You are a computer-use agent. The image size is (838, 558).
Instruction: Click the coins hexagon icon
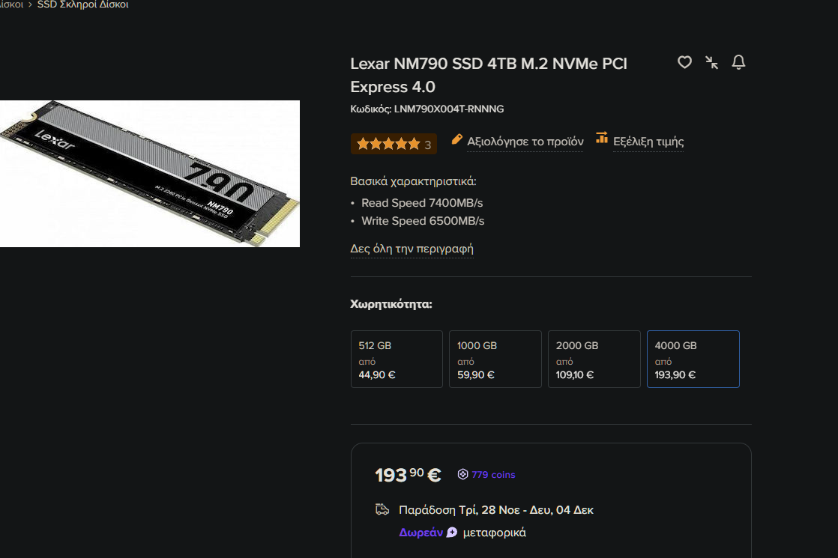click(463, 474)
